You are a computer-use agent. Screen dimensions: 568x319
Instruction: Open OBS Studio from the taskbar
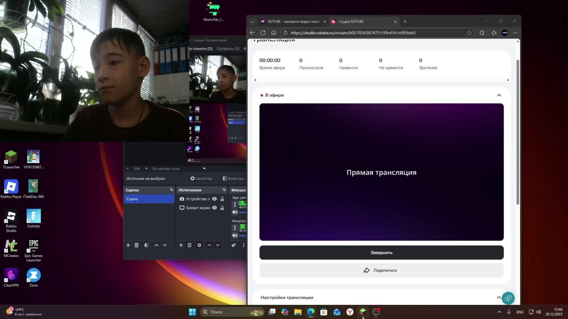(x=376, y=312)
